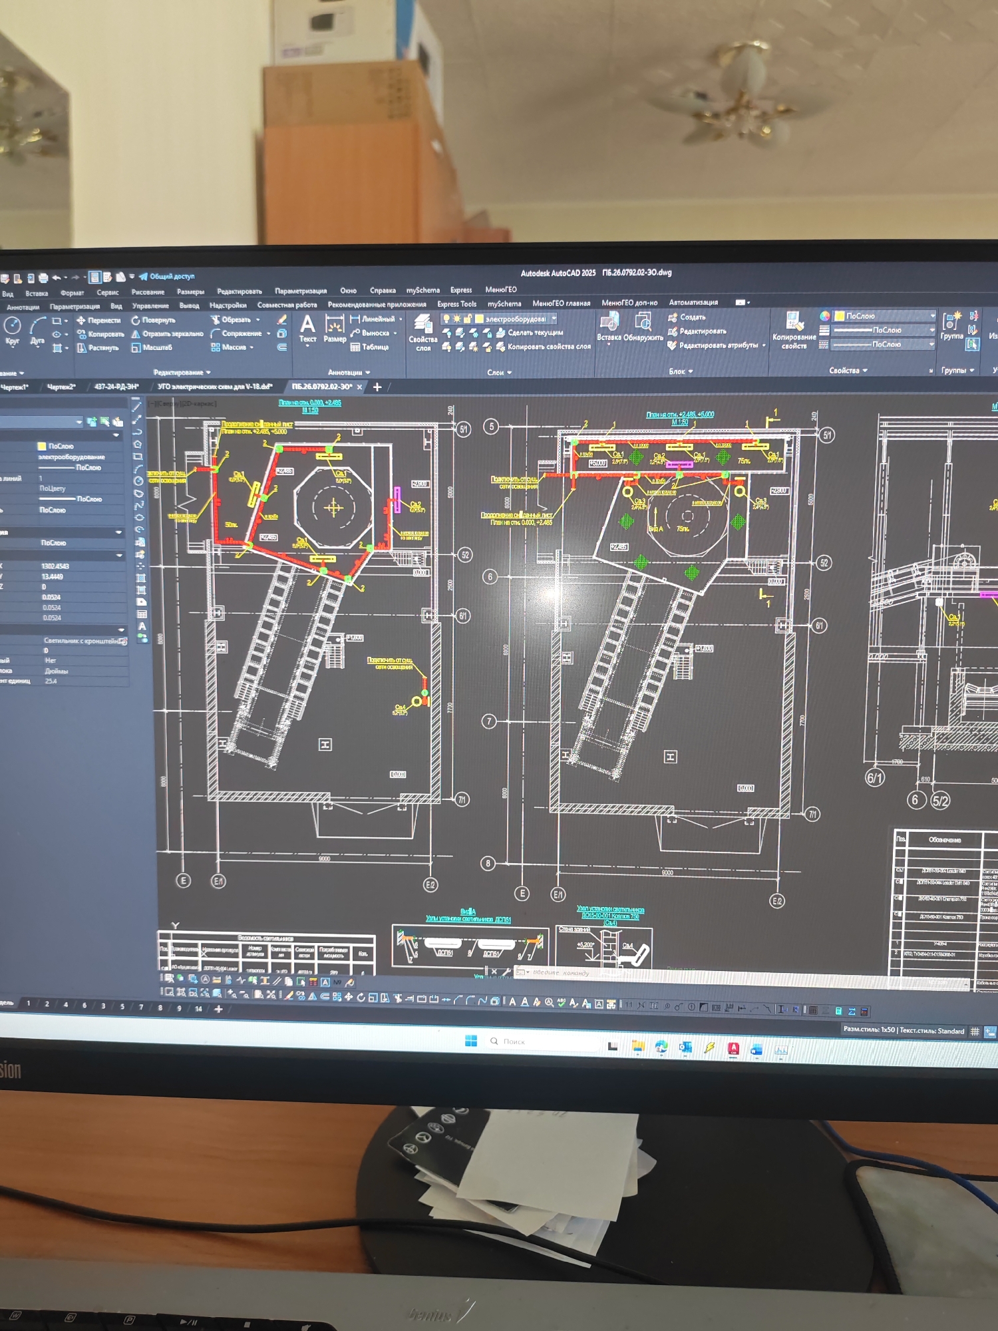Toggle the grid display in status bar
The height and width of the screenshot is (1331, 998).
[975, 1031]
